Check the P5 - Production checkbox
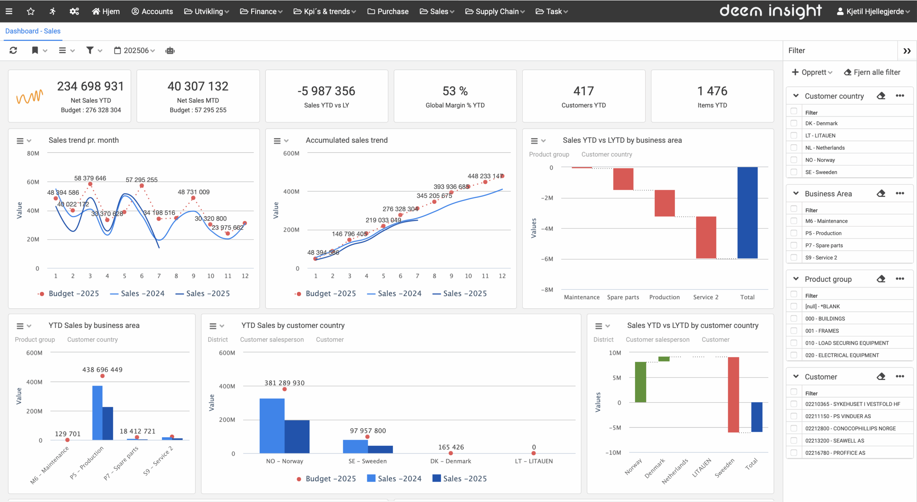 (x=794, y=233)
